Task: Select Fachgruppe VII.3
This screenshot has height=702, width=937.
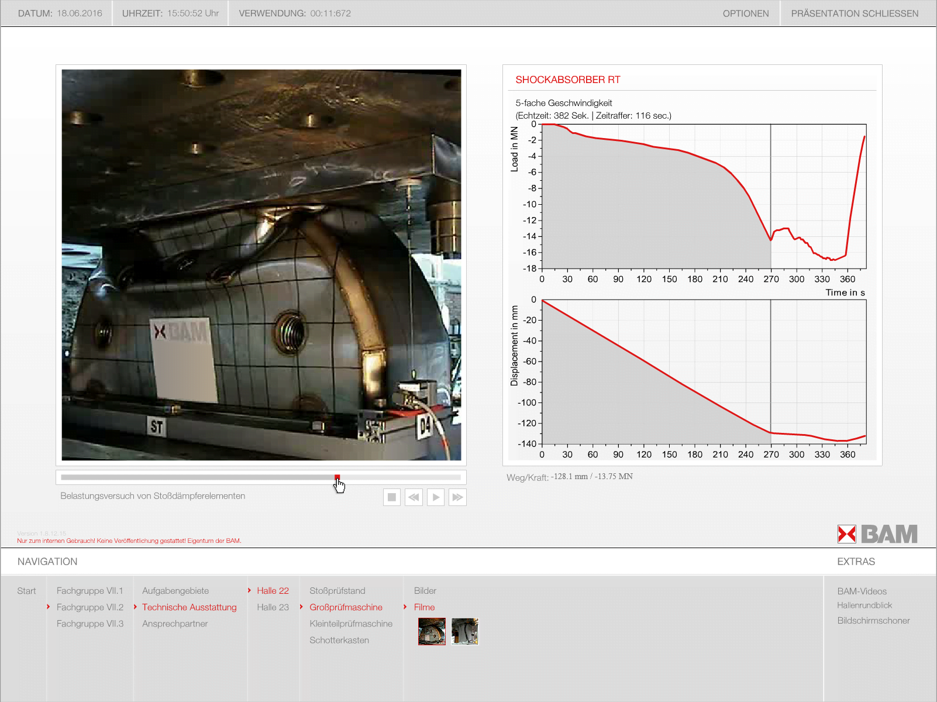Action: (x=89, y=624)
